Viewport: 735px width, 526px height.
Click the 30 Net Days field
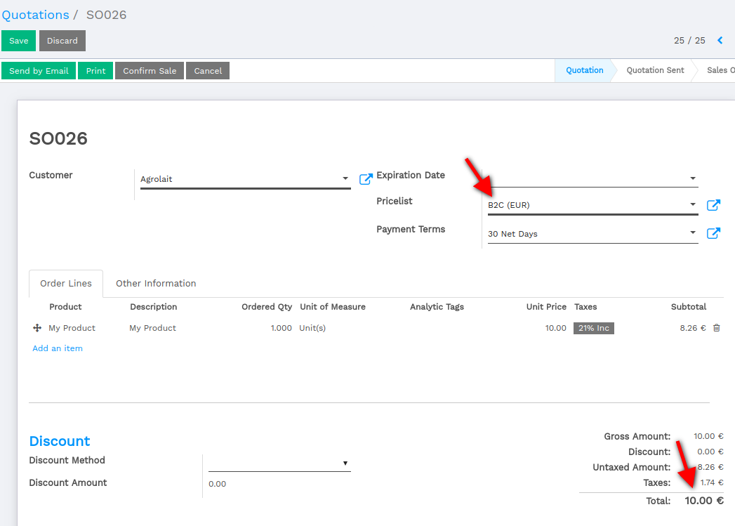[593, 233]
